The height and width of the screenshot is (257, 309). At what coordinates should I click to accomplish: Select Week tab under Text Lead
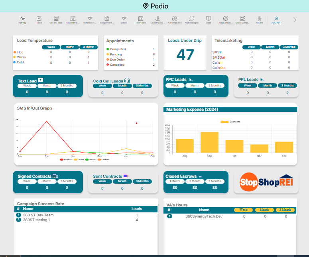(x=27, y=86)
